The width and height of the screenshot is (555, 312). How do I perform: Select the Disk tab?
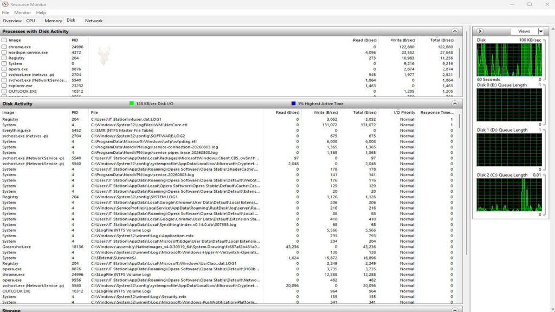coord(71,20)
